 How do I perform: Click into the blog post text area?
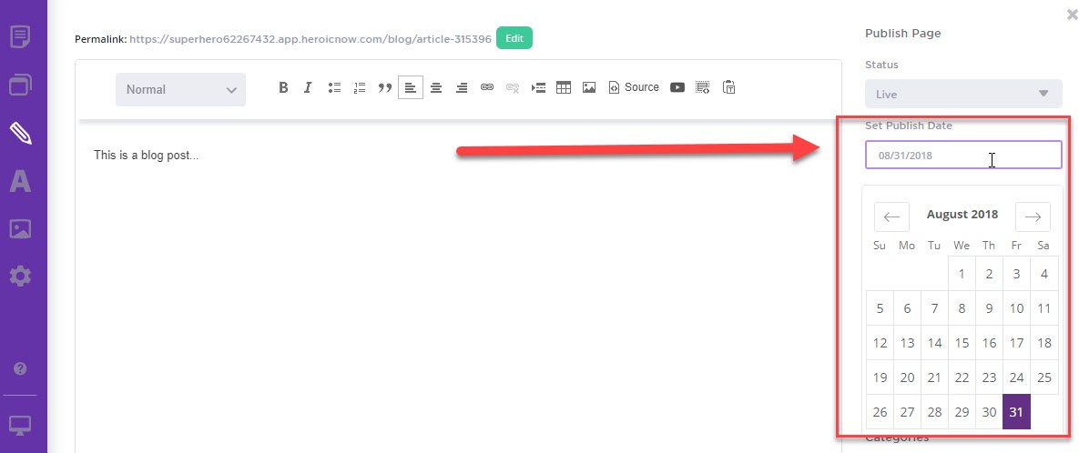point(458,288)
